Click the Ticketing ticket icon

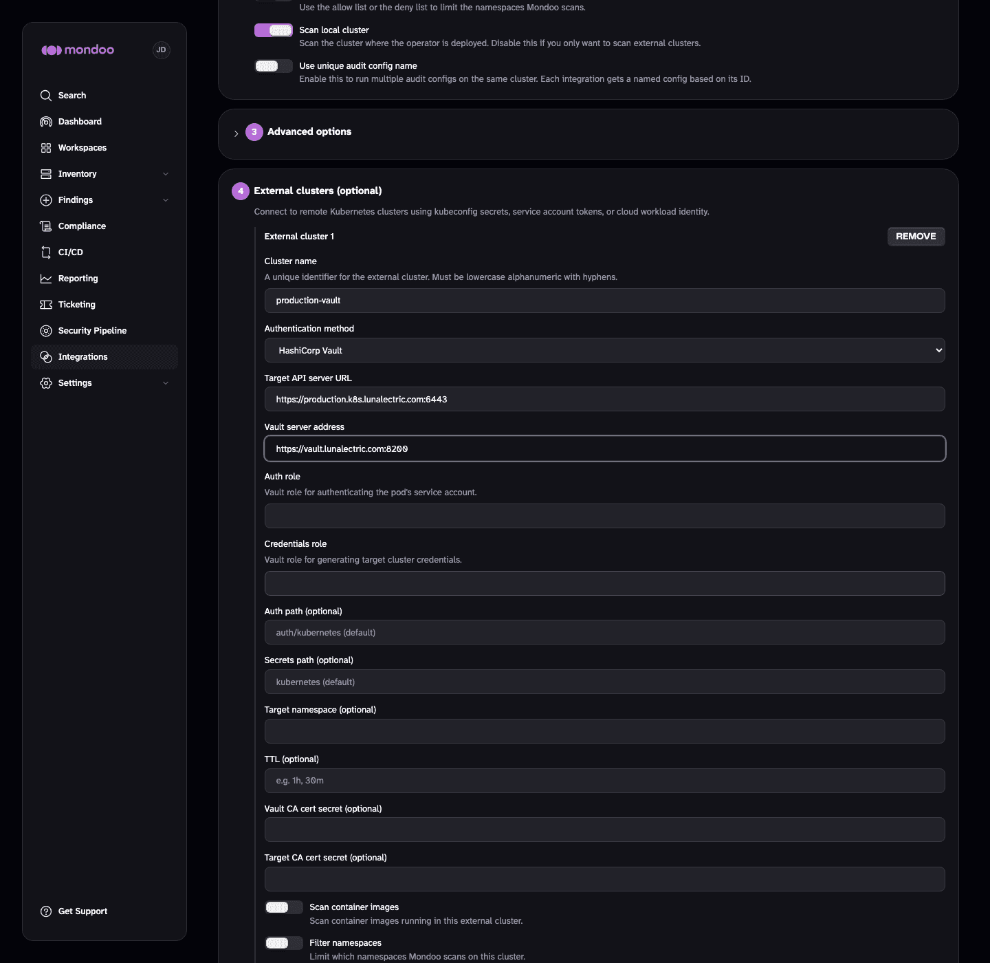coord(46,305)
